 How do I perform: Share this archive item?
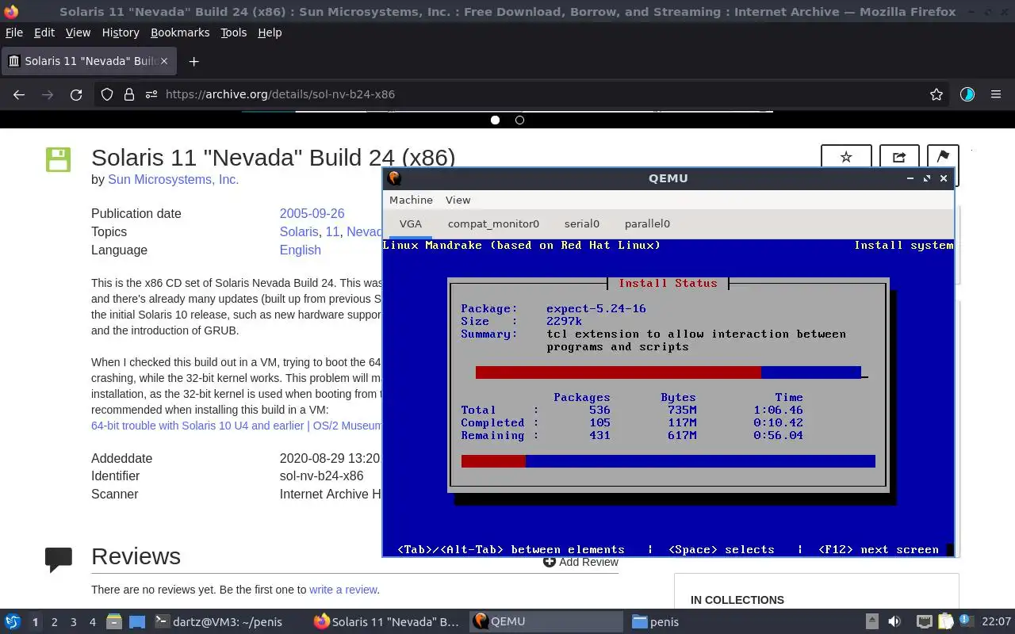pyautogui.click(x=899, y=157)
